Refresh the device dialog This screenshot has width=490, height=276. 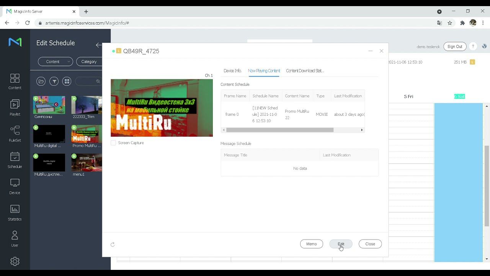[113, 244]
